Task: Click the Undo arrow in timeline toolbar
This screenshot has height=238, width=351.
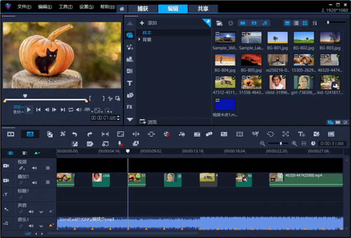Action: coord(74,134)
